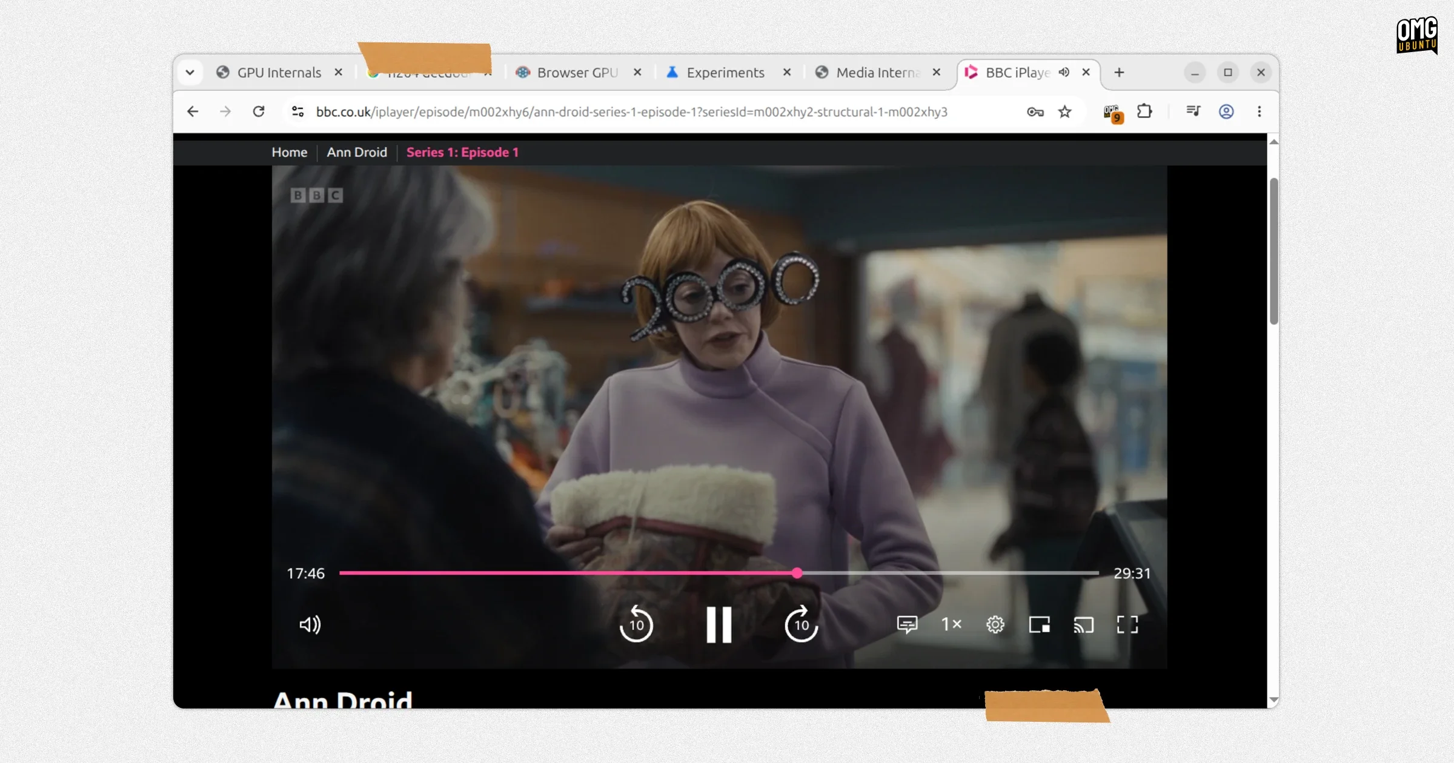Image resolution: width=1454 pixels, height=763 pixels.
Task: Maximize the Chrome window
Action: pos(1228,73)
